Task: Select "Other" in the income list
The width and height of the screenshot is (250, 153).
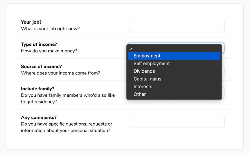Action: tap(139, 94)
